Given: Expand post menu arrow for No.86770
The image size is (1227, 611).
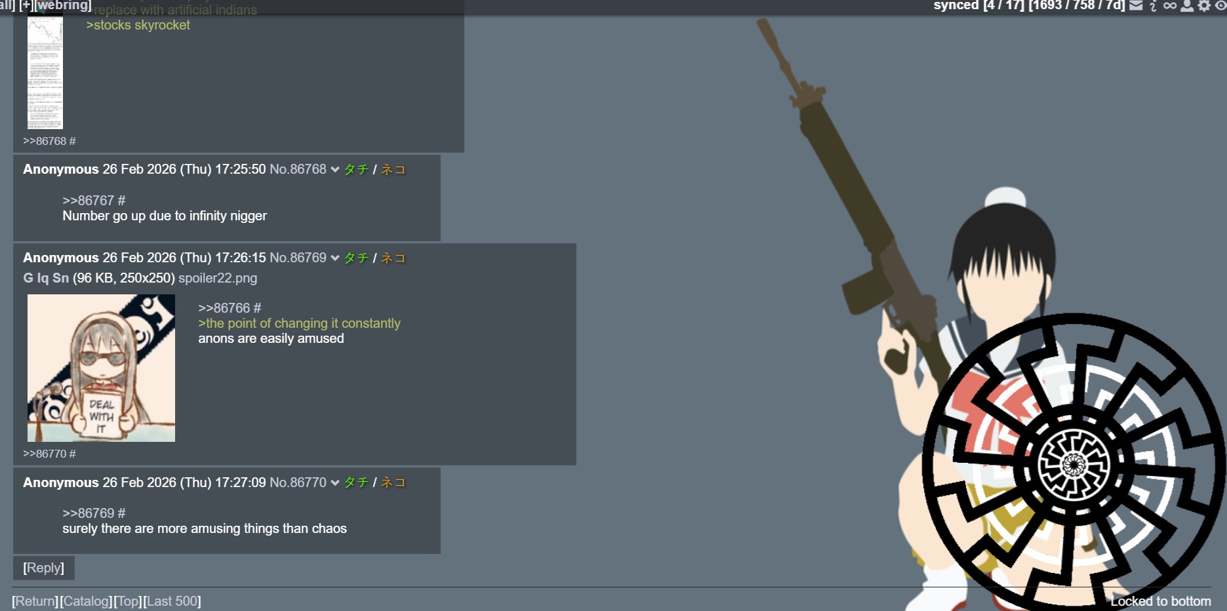Looking at the screenshot, I should 335,483.
